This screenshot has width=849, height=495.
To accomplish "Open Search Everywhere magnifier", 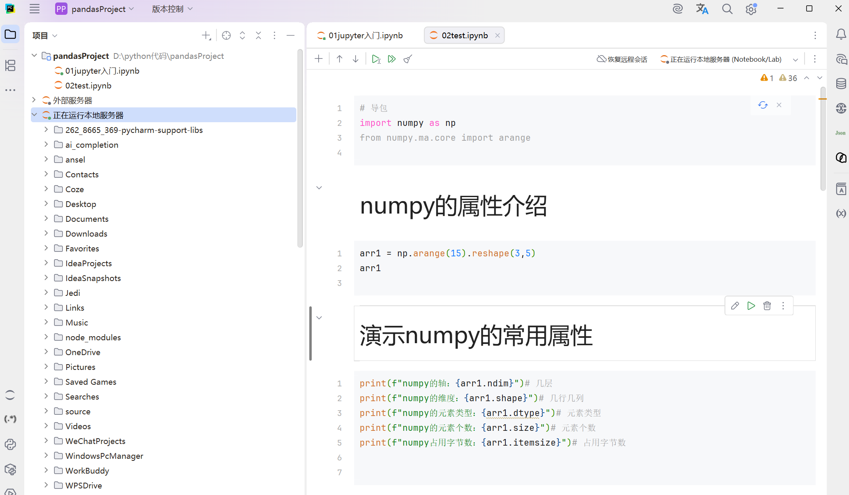I will point(727,9).
